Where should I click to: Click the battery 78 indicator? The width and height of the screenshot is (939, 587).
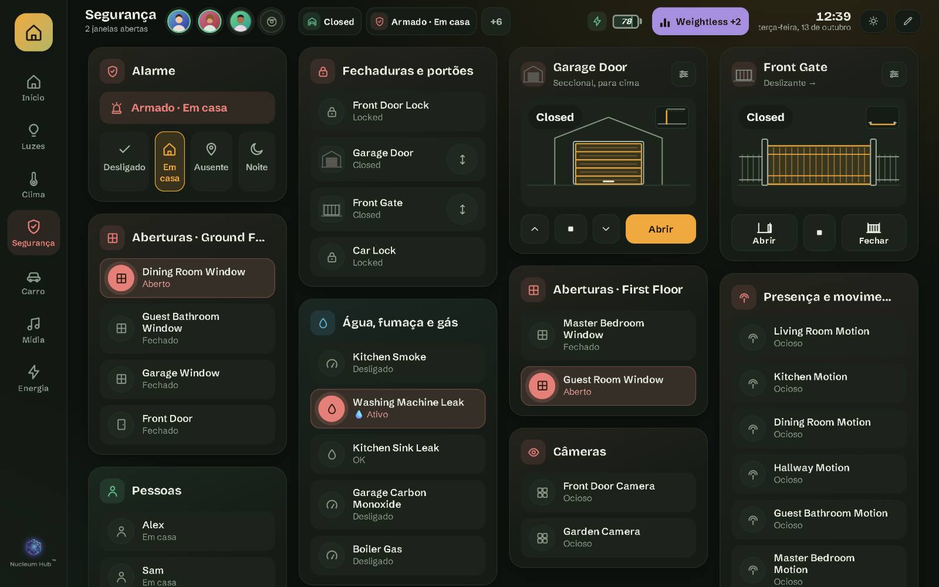pyautogui.click(x=627, y=22)
